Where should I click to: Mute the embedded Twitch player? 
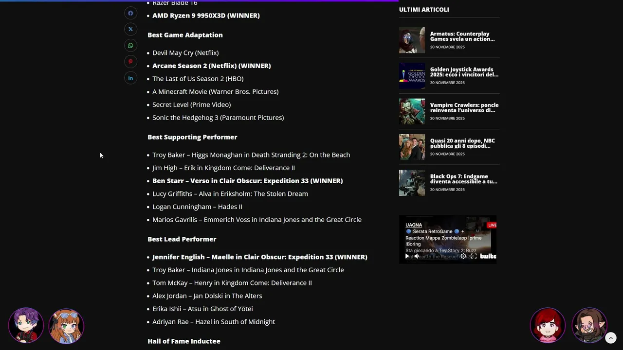(x=417, y=256)
